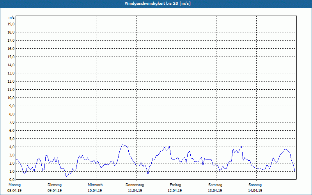Click the date '10.04.19'
Viewport: 312px width, 195px height.
click(x=95, y=191)
